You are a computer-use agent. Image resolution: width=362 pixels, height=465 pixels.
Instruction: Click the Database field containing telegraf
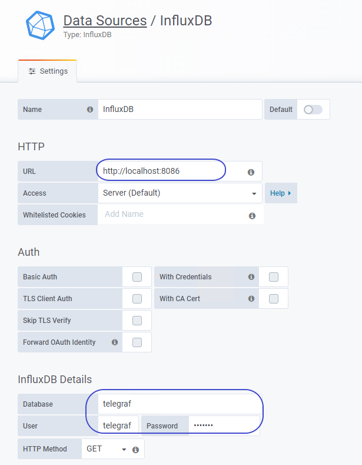tap(180, 404)
